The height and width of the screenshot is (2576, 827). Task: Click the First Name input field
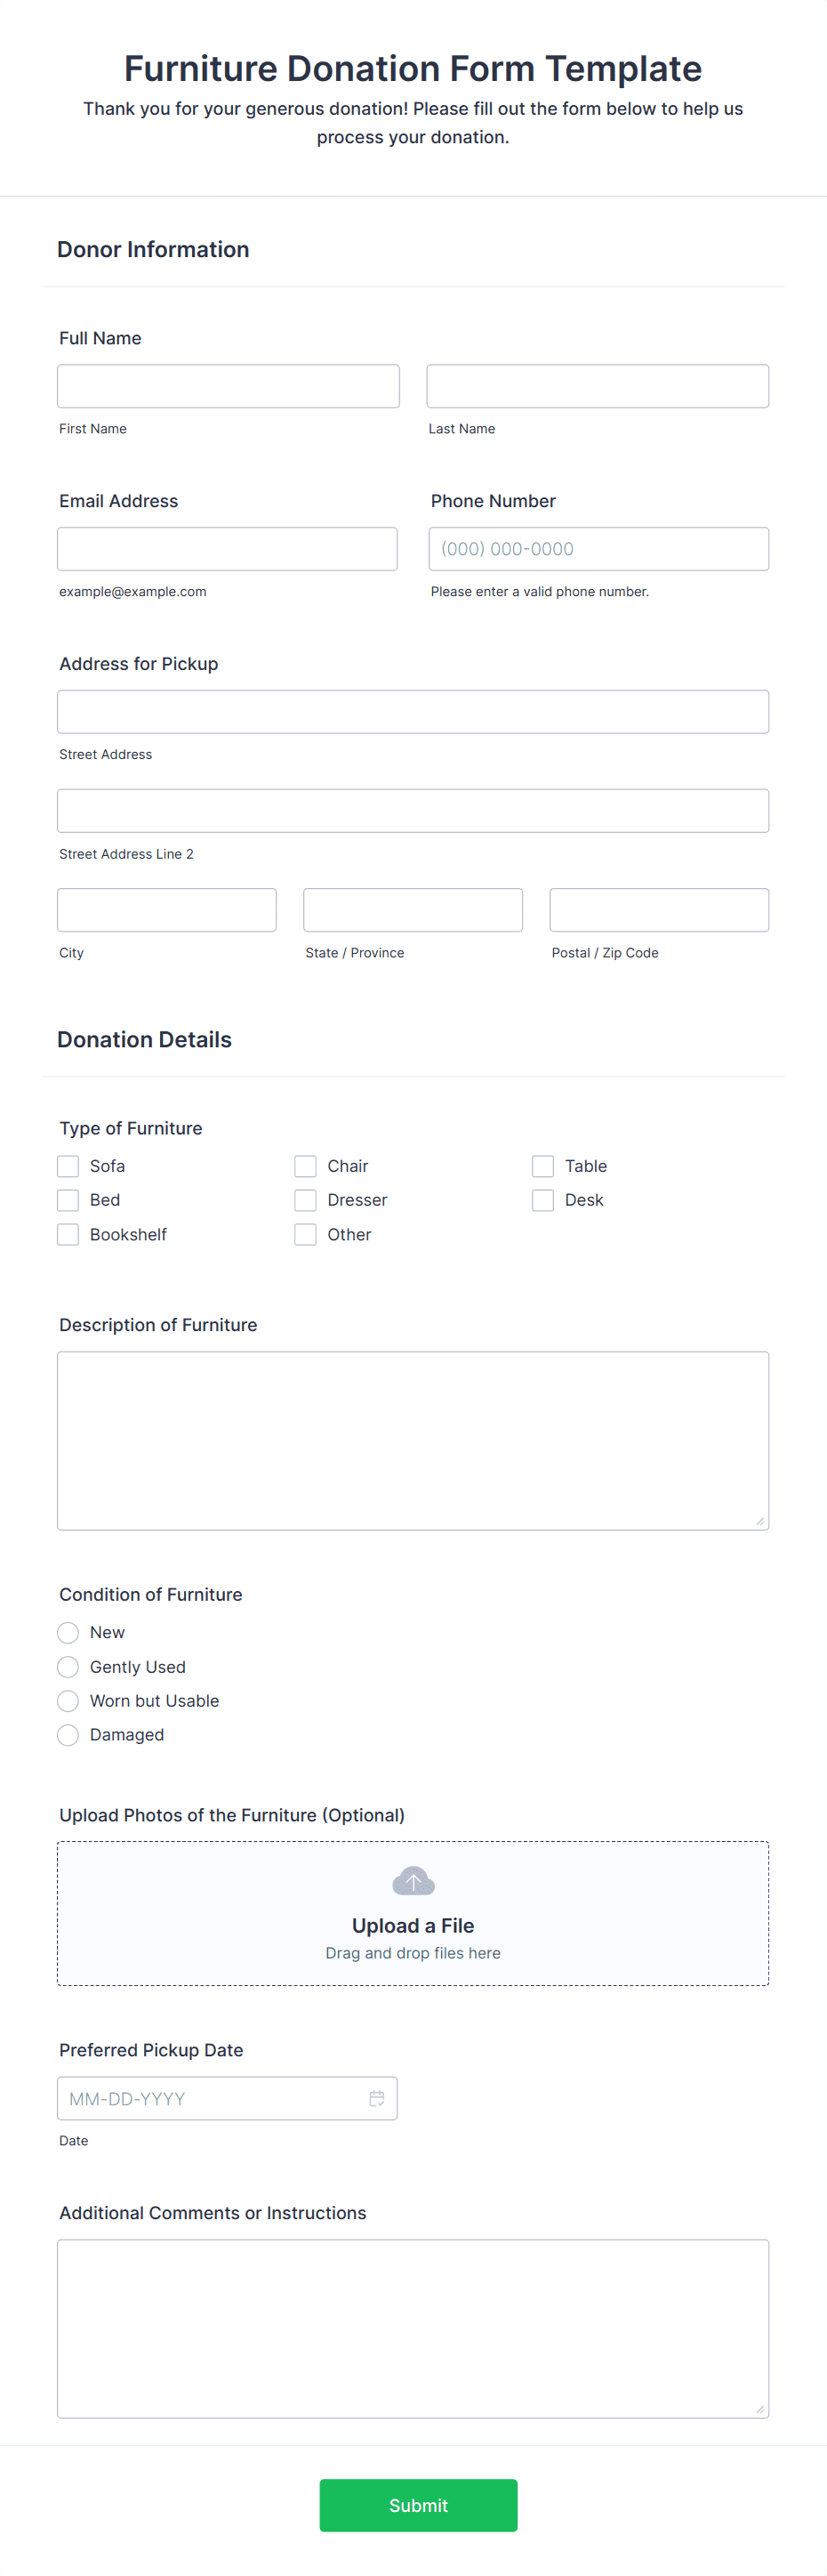(228, 386)
